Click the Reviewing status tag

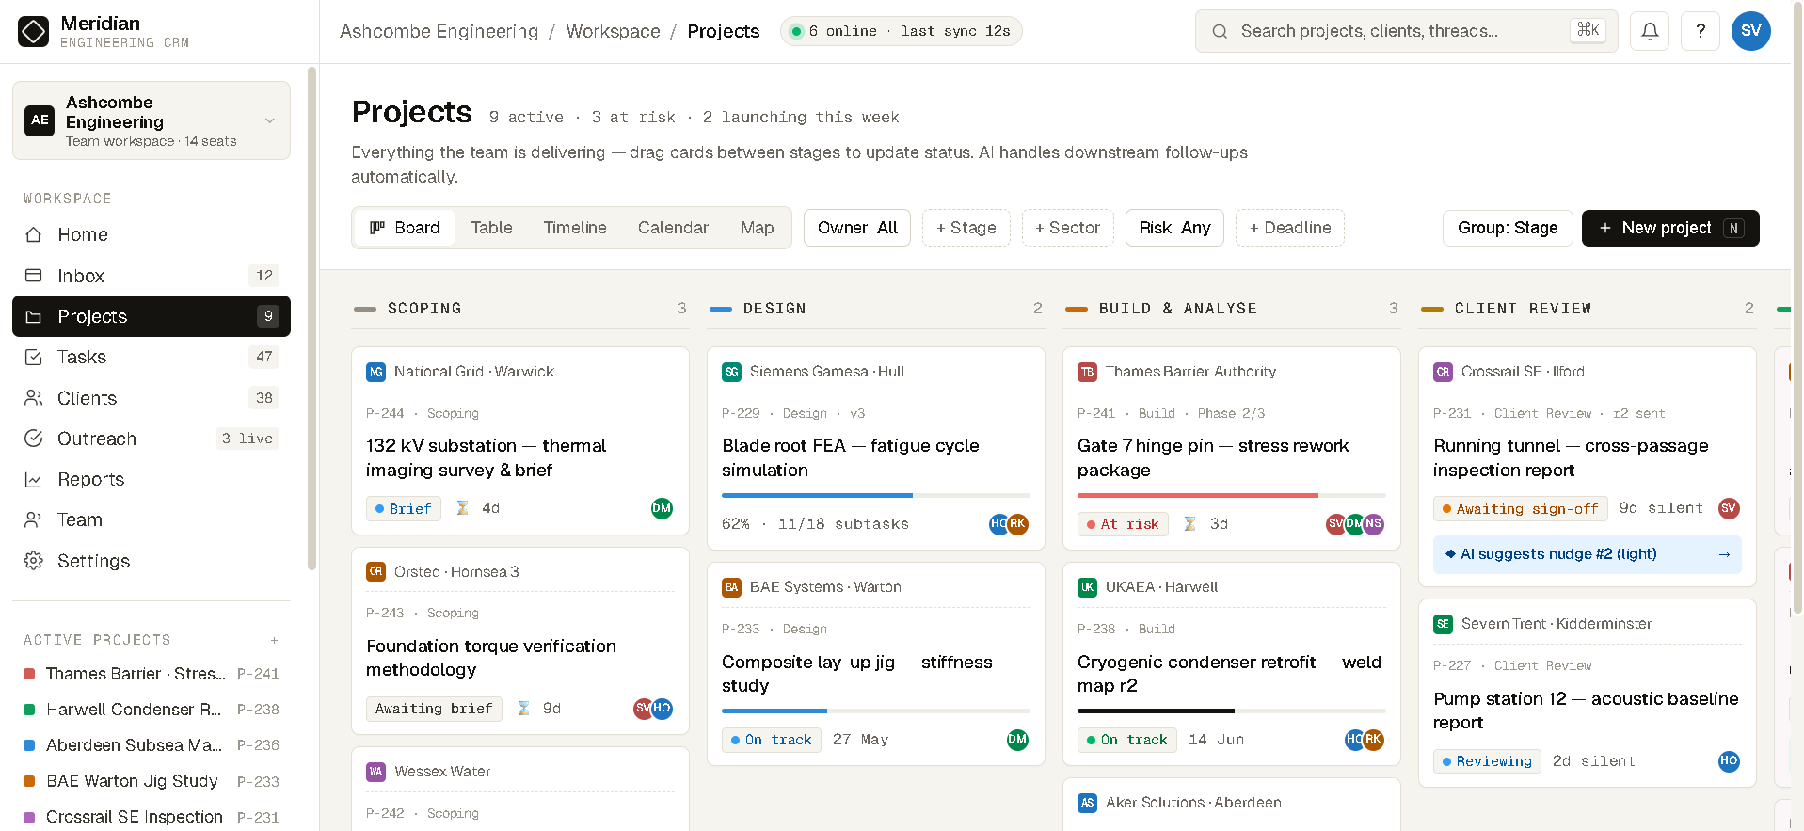pos(1487,761)
